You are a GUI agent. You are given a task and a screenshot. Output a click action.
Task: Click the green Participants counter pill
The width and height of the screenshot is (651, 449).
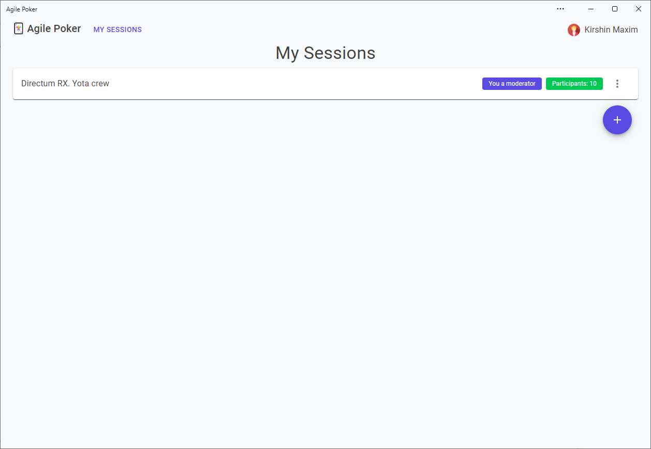pyautogui.click(x=574, y=83)
